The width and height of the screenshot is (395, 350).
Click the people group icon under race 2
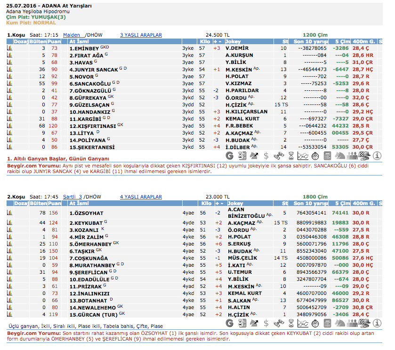pyautogui.click(x=353, y=324)
